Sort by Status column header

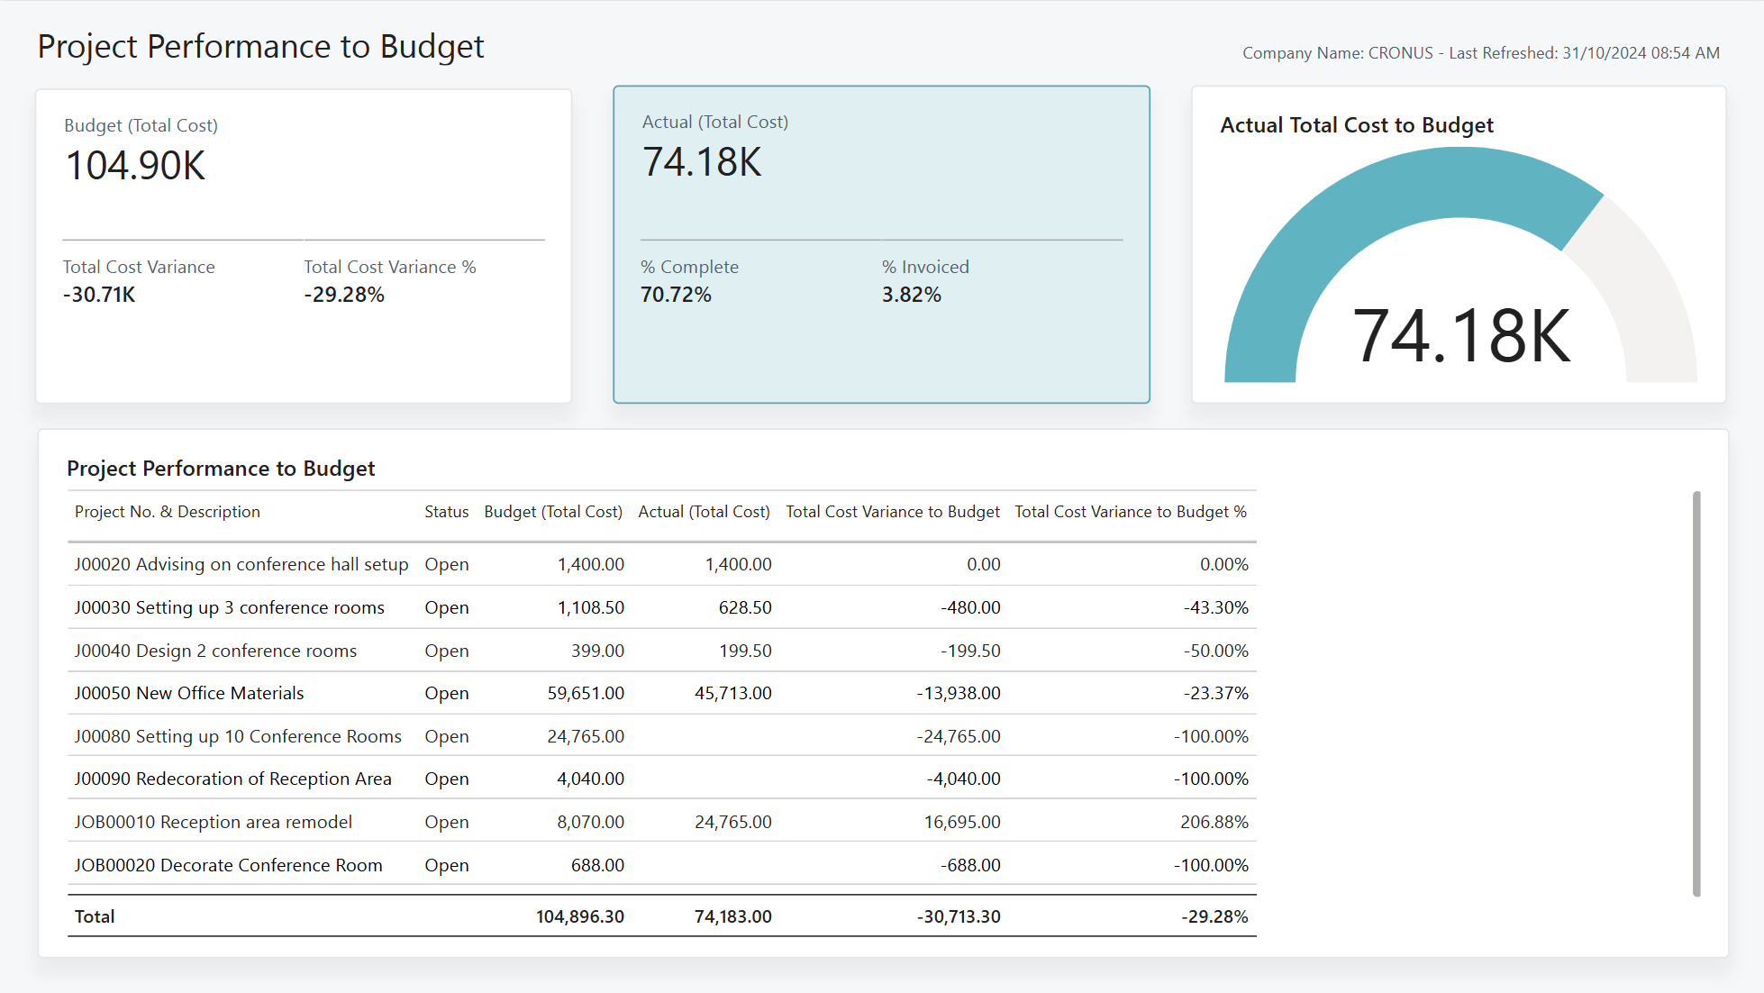click(447, 512)
